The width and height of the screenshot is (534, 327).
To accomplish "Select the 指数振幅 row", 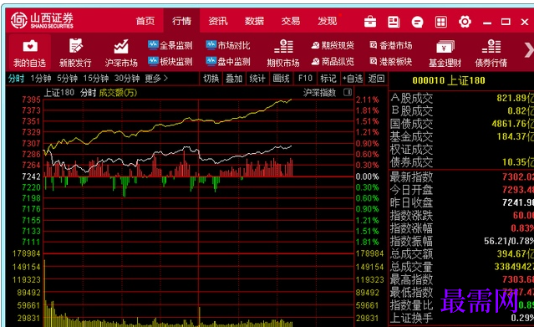I will [x=462, y=241].
